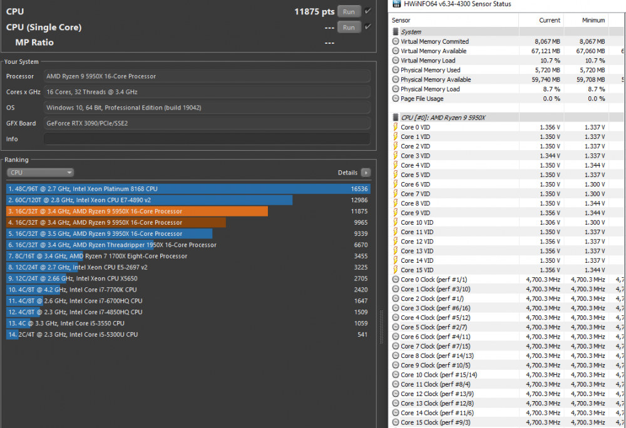Viewport: 626px width, 428px height.
Task: Select ranking row 'Intel Xeon Platinum 8168 CPU'
Action: pos(188,189)
